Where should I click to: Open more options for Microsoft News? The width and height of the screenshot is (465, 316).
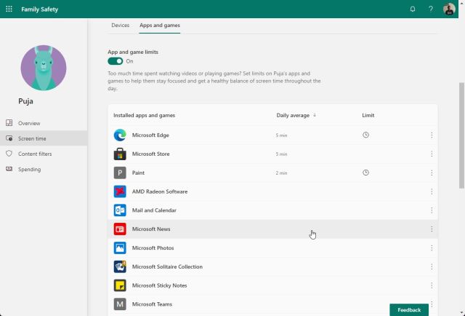[x=432, y=229]
